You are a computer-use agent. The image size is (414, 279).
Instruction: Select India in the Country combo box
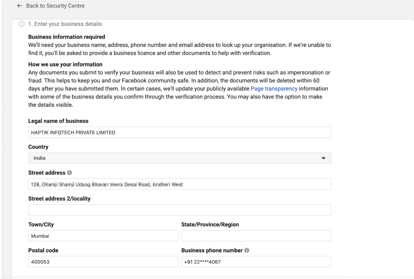[x=179, y=158]
